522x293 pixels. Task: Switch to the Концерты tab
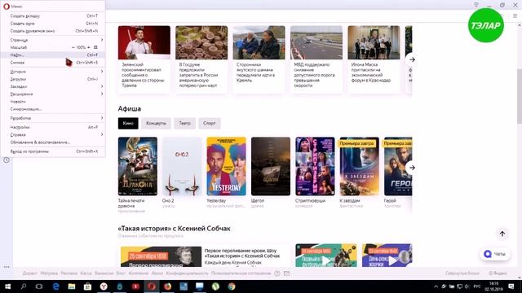coord(156,123)
